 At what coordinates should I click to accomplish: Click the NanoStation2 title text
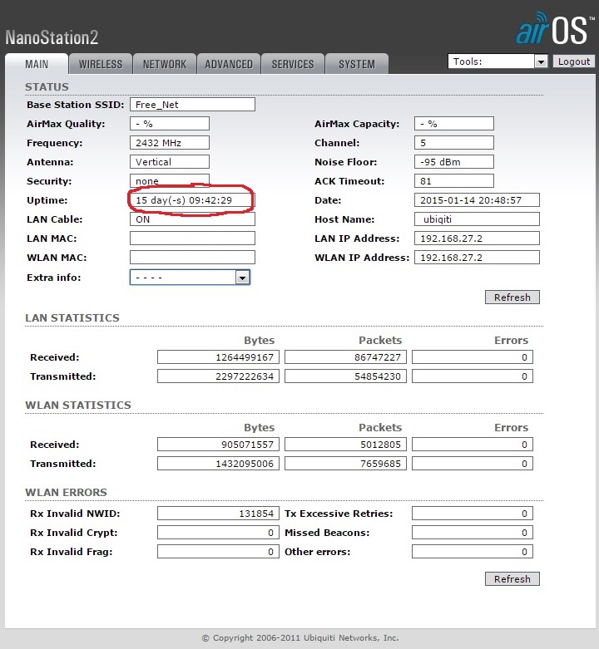coord(52,37)
